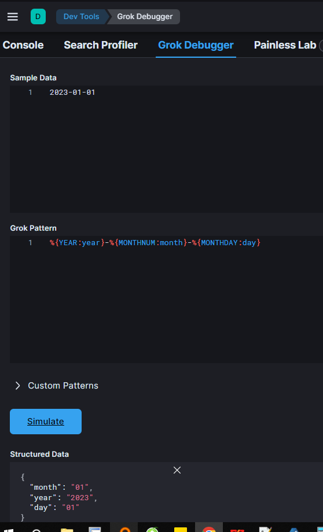Expand the Custom Patterns section
Screen dimensions: 323x532
click(18, 386)
